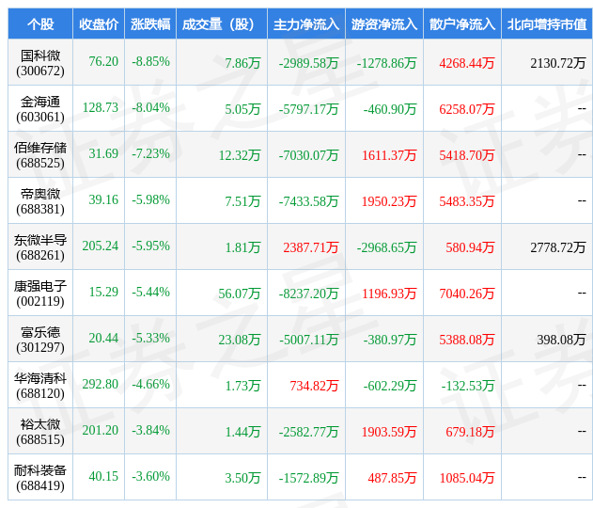Select stock 华海清科 (688120)
The height and width of the screenshot is (508, 593).
coord(40,386)
